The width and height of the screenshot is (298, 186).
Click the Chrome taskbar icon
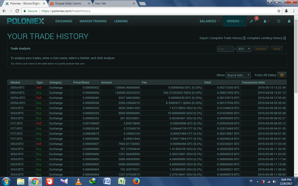click(35, 181)
